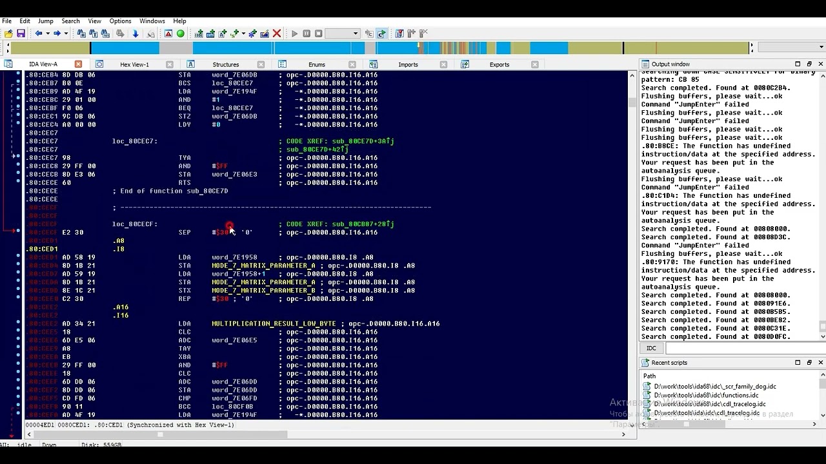Switch to the Imports tab
826x464 pixels.
coord(408,64)
